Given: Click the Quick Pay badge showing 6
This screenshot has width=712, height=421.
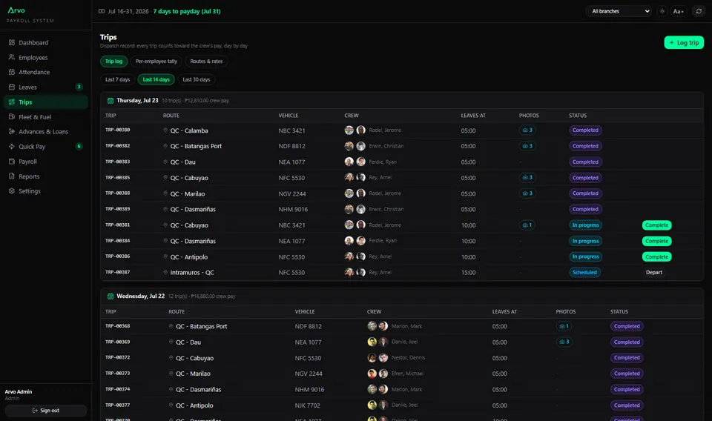Looking at the screenshot, I should coord(79,147).
